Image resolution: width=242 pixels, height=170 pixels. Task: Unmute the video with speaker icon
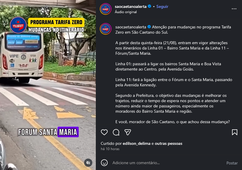click(88, 163)
